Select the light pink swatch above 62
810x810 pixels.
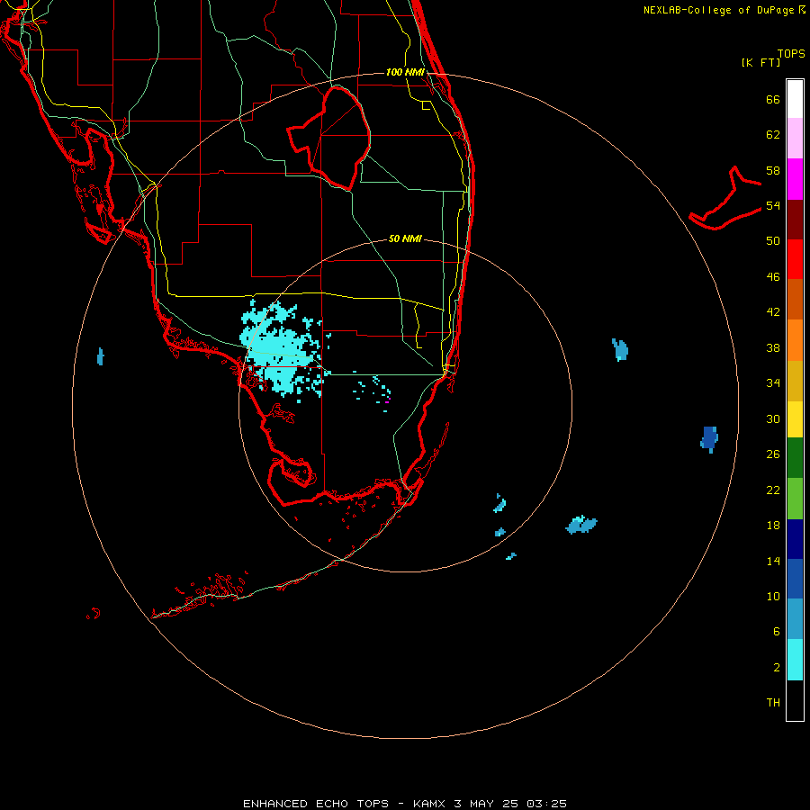[795, 138]
